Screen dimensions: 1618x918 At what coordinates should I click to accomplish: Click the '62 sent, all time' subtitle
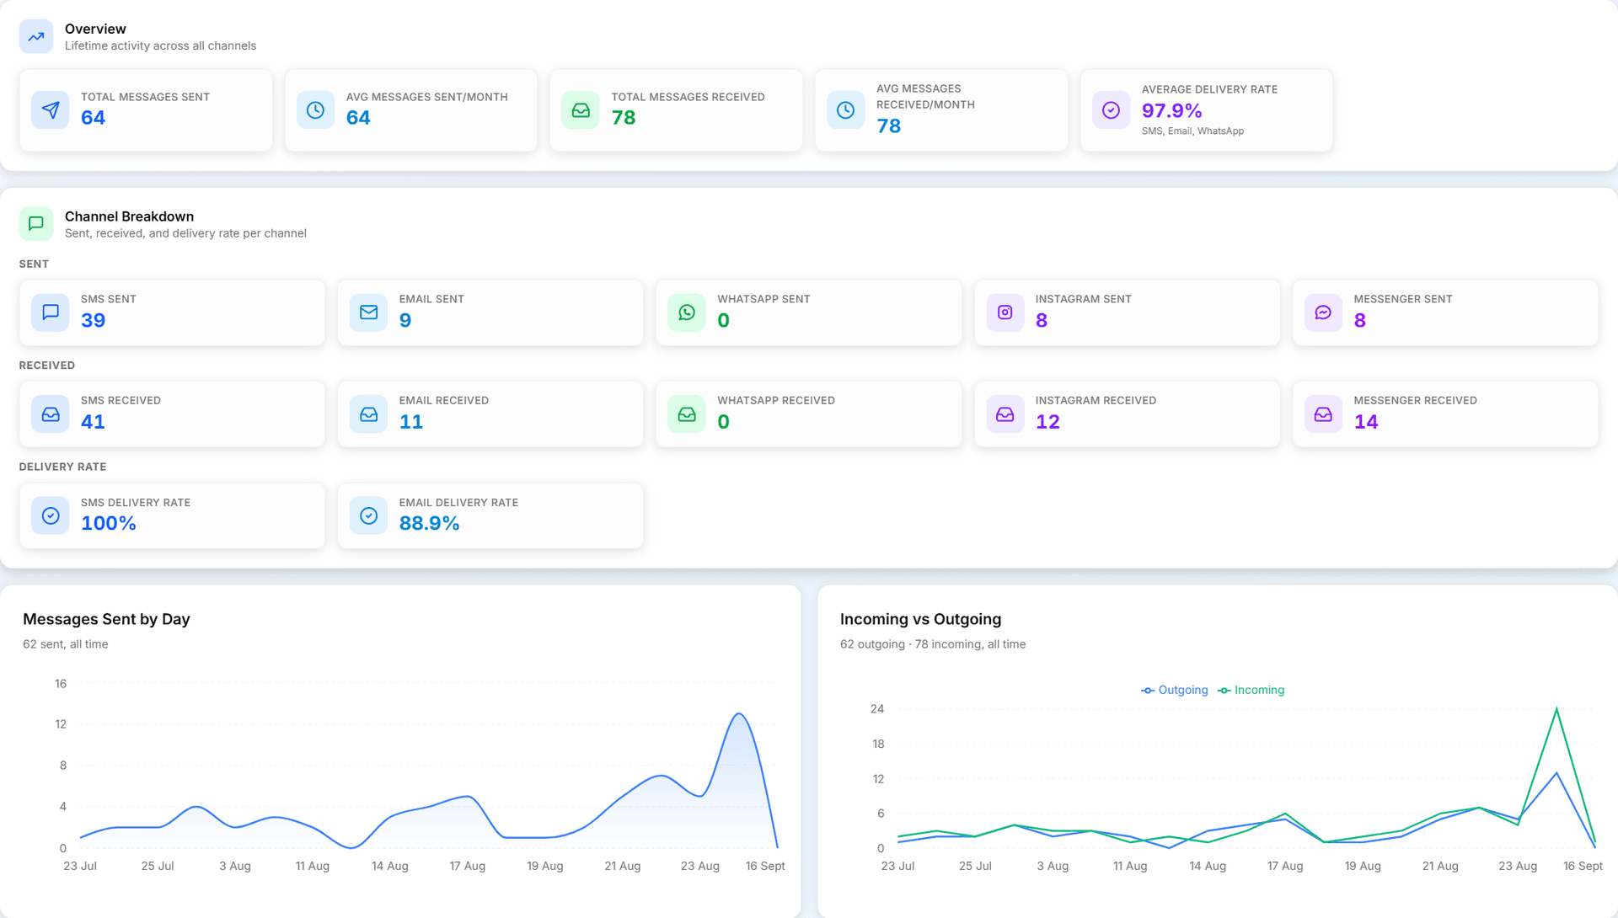pos(66,644)
